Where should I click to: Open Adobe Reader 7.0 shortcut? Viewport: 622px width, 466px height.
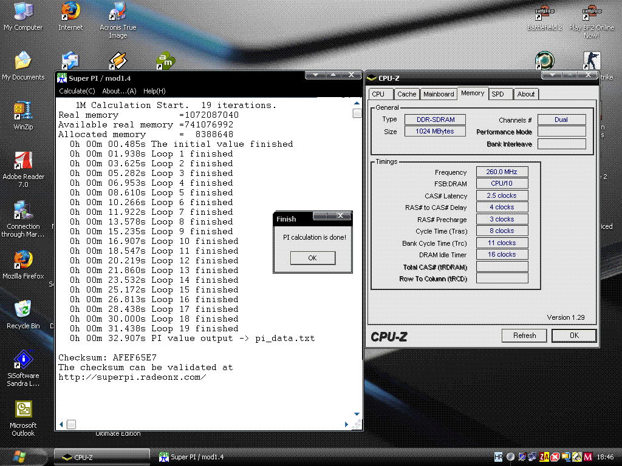click(x=23, y=161)
